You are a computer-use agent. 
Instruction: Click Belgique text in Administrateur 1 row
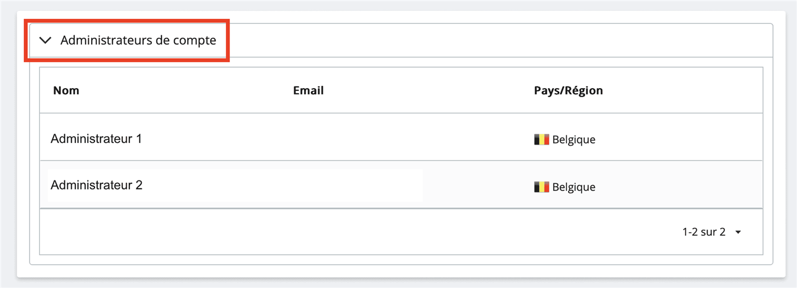(574, 140)
